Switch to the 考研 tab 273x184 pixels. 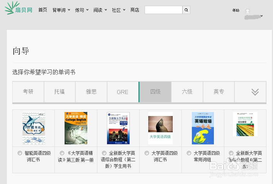28,92
